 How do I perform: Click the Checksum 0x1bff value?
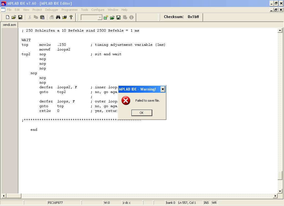pos(193,17)
